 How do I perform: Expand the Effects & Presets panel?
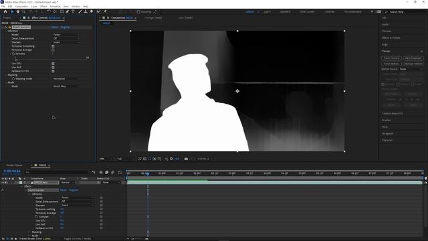click(391, 37)
